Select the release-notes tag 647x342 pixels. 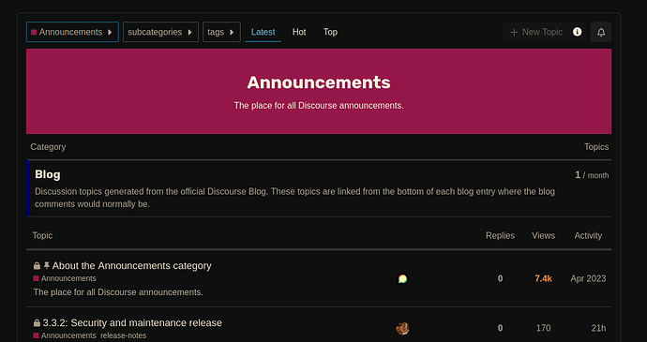(x=124, y=335)
